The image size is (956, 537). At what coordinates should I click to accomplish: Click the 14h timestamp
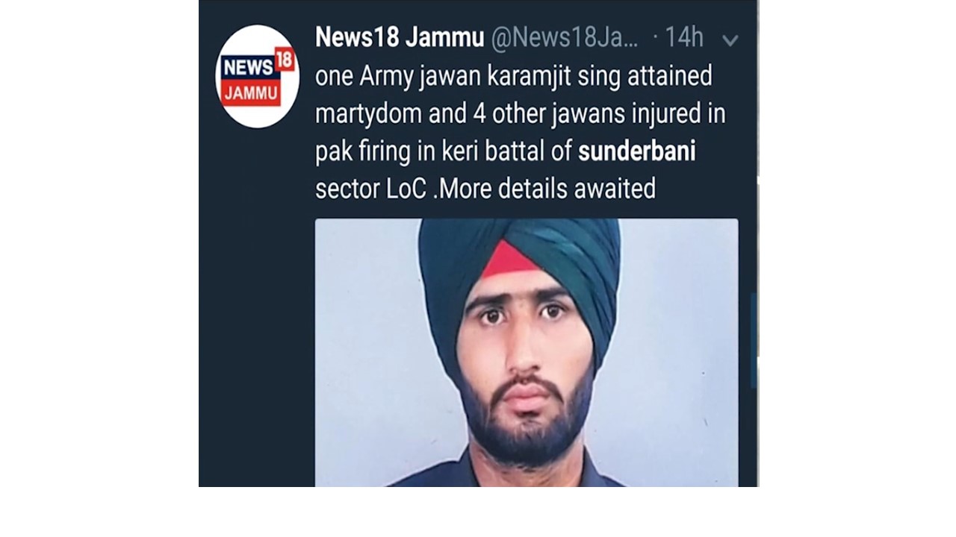[x=683, y=37]
